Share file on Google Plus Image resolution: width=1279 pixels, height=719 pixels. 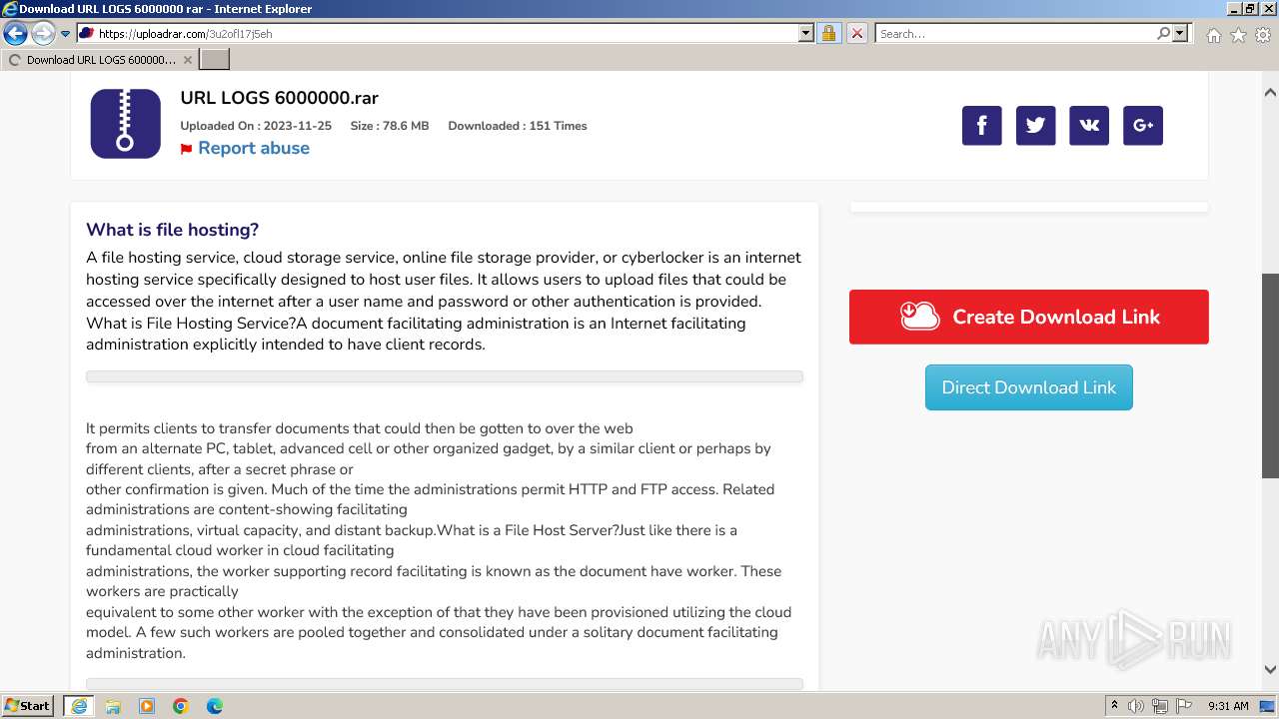coord(1143,125)
